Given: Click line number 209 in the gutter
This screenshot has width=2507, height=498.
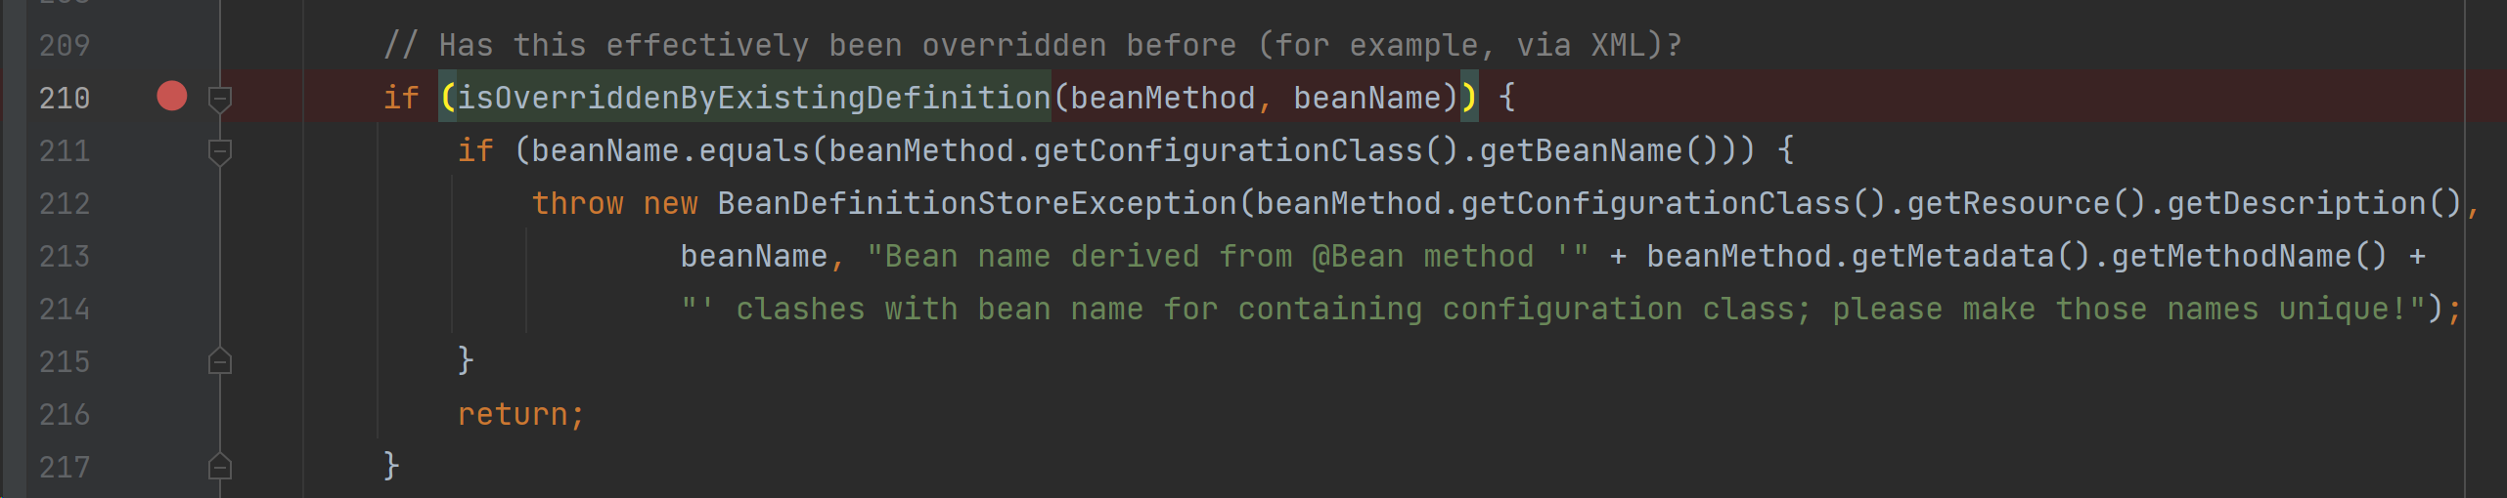Looking at the screenshot, I should (65, 45).
